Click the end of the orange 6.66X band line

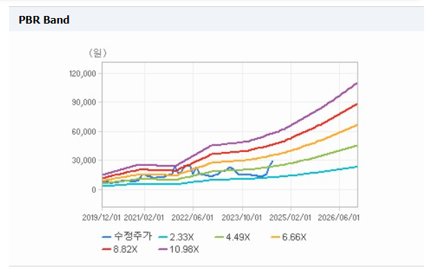click(357, 125)
